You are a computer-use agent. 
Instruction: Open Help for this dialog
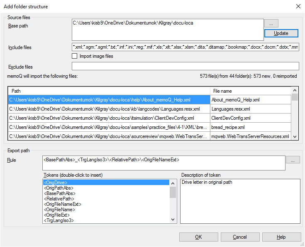281,237
